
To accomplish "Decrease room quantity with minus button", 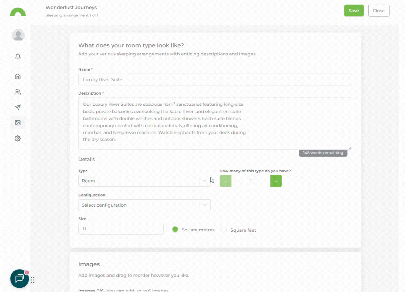I will pos(225,181).
